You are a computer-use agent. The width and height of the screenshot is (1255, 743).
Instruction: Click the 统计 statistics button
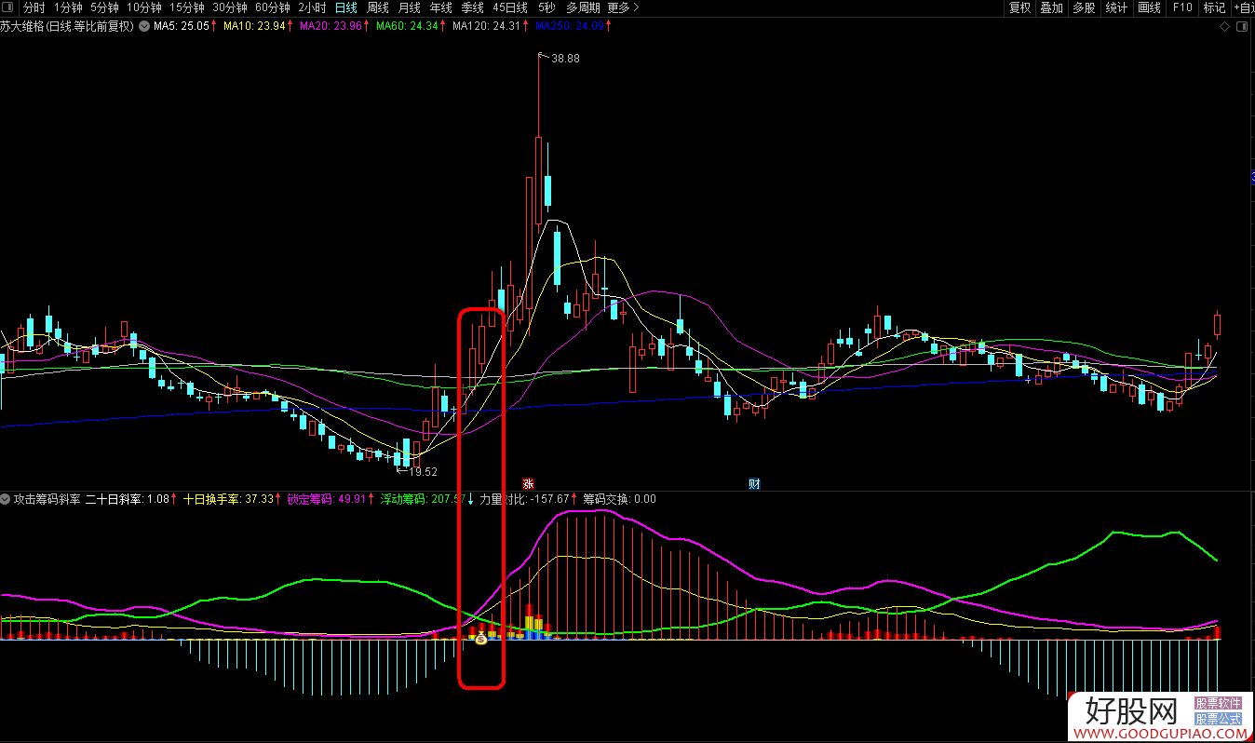1116,7
